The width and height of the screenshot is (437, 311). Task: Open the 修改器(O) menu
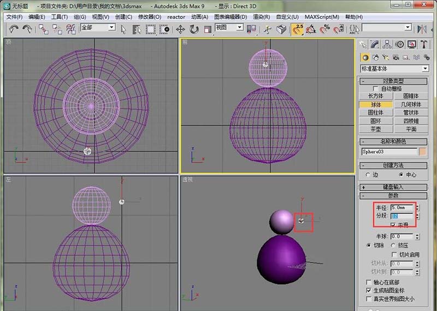(150, 17)
